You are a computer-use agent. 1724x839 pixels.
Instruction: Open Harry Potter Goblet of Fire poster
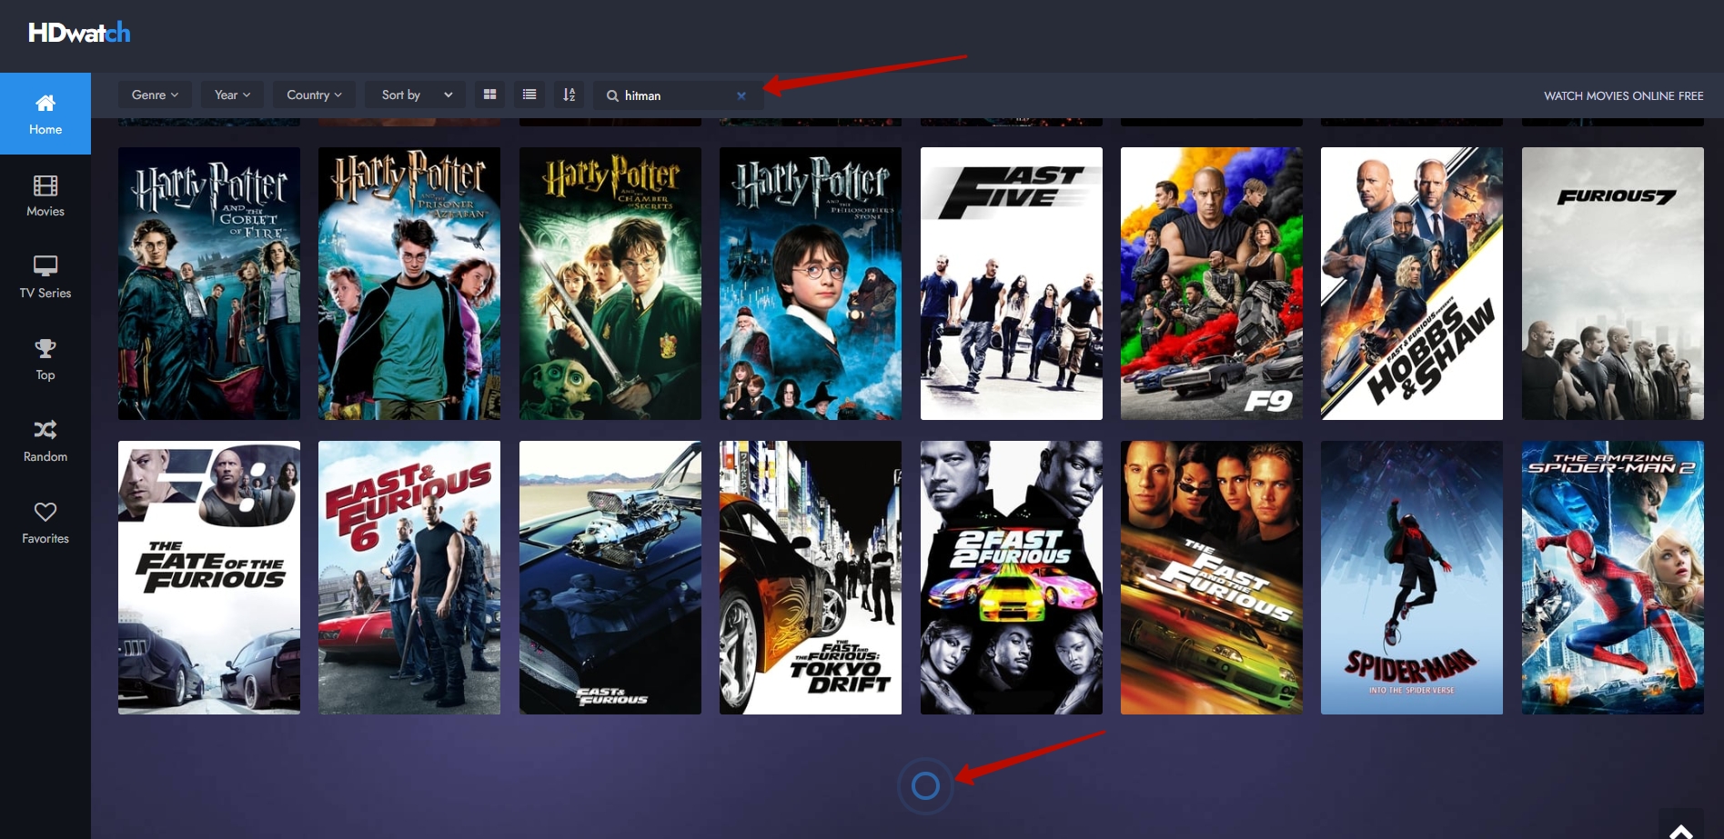[209, 284]
